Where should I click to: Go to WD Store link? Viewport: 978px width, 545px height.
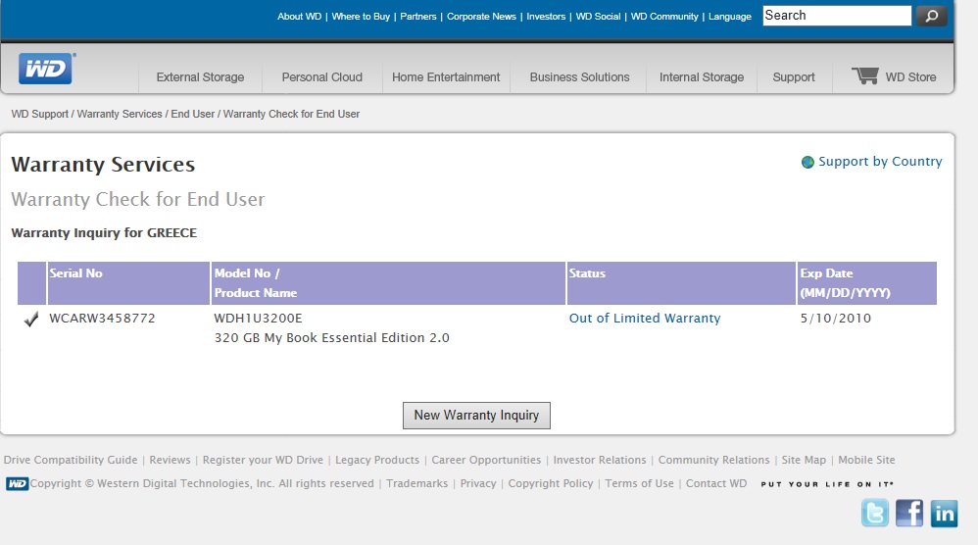point(910,77)
